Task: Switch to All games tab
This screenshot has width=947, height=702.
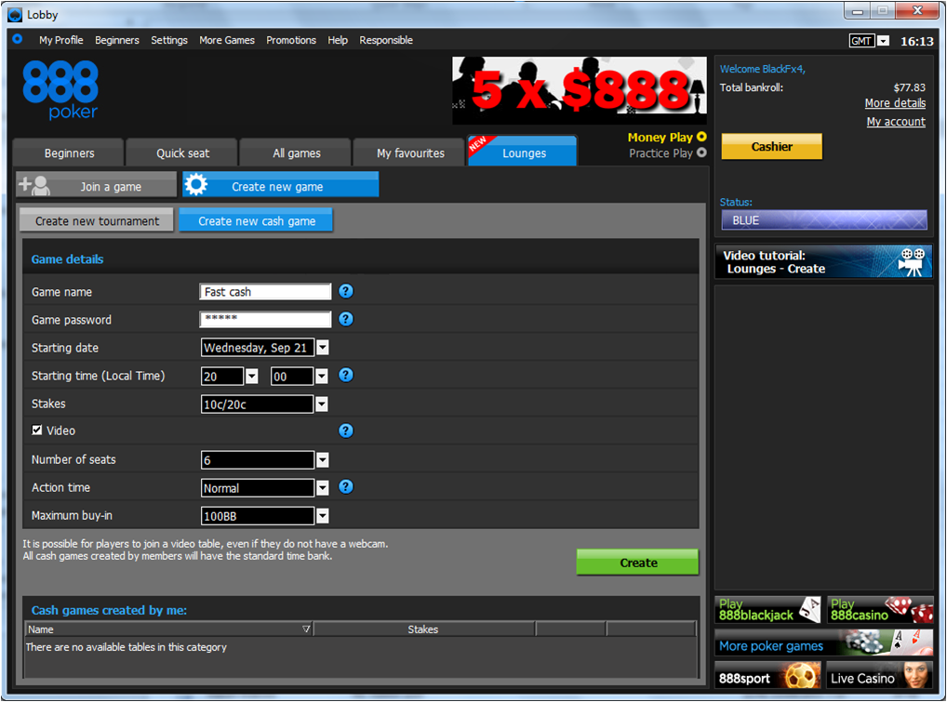Action: coord(296,152)
